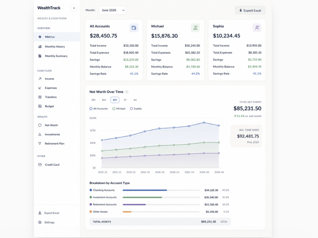Screen dimensions: 318x238
Task: Select the 3M time range tab
Action: [x=93, y=100]
